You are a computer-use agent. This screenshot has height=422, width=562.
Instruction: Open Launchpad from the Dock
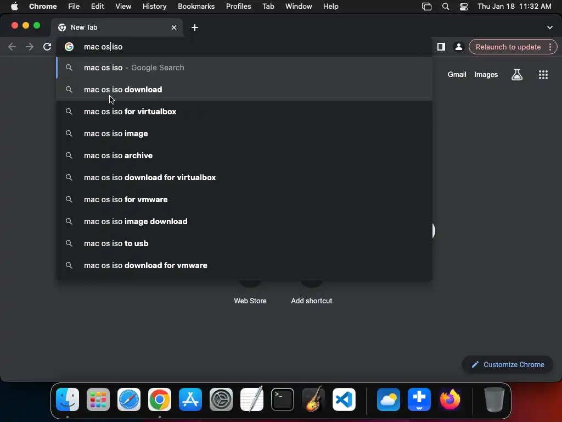[x=98, y=399]
